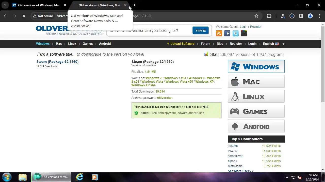The height and width of the screenshot is (182, 325).
Task: Launch Internet Explorer from the taskbar
Action: (x=79, y=177)
